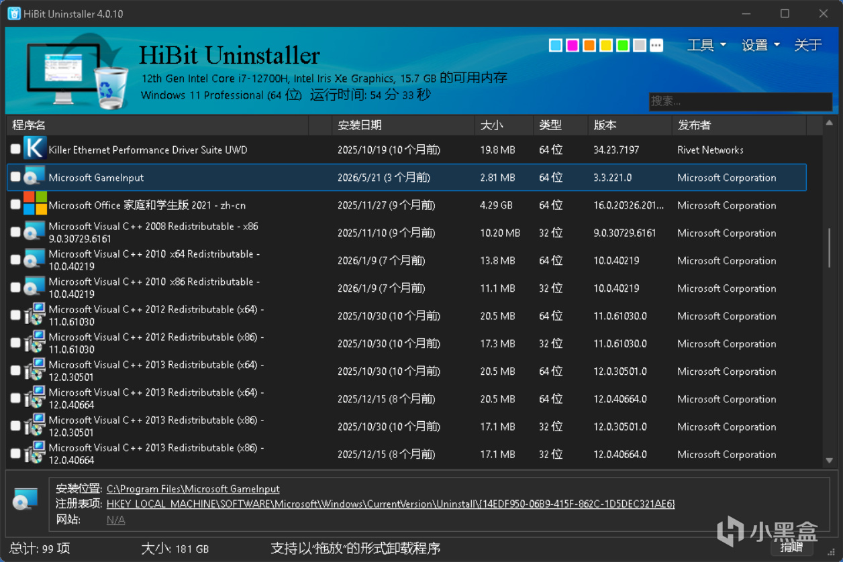Click the Visual C++ 2013 (x86) 12.0.30501 icon
The height and width of the screenshot is (562, 843).
34,425
